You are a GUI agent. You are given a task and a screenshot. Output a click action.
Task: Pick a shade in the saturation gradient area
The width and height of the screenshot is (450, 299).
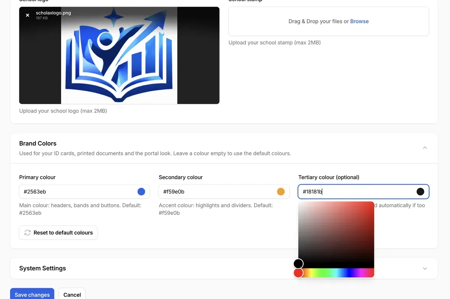(x=336, y=235)
